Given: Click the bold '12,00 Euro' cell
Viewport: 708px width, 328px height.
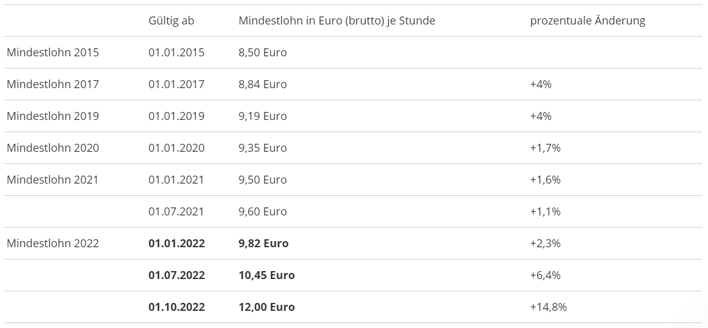Looking at the screenshot, I should (x=266, y=307).
